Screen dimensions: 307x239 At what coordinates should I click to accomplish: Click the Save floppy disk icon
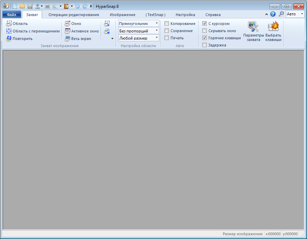[30, 6]
